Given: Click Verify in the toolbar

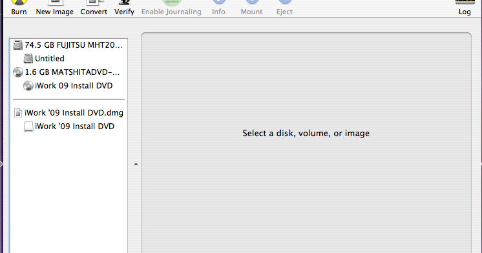Looking at the screenshot, I should point(124,8).
